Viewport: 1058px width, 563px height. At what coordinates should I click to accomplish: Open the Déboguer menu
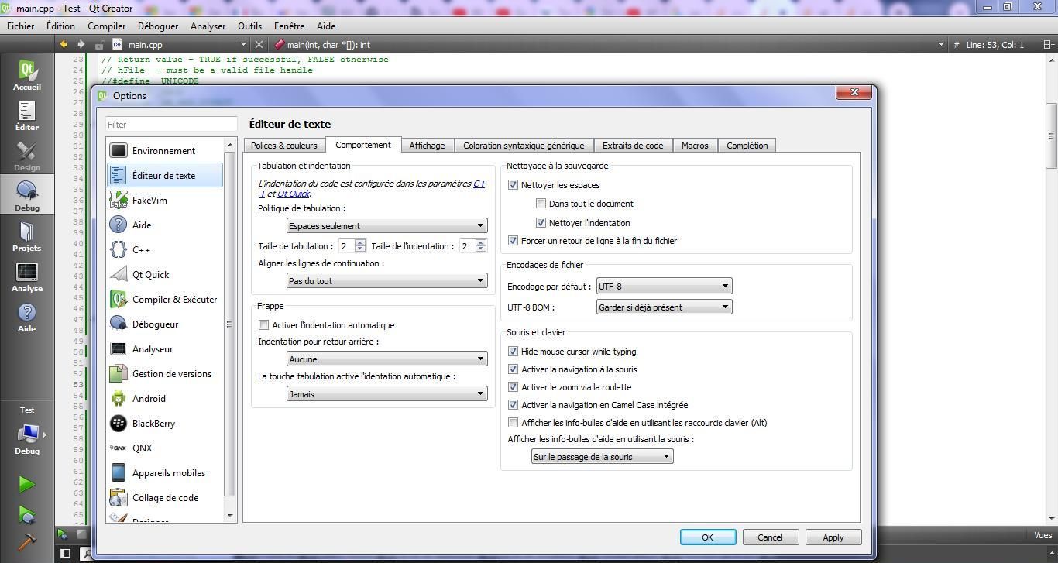click(x=158, y=26)
